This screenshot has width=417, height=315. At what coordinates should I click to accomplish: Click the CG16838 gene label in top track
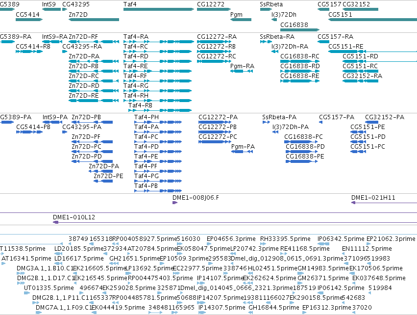click(x=294, y=25)
